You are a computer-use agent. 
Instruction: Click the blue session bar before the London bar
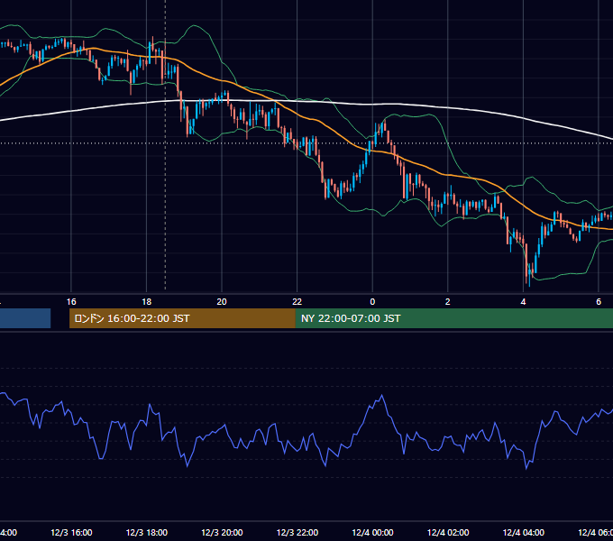25,318
